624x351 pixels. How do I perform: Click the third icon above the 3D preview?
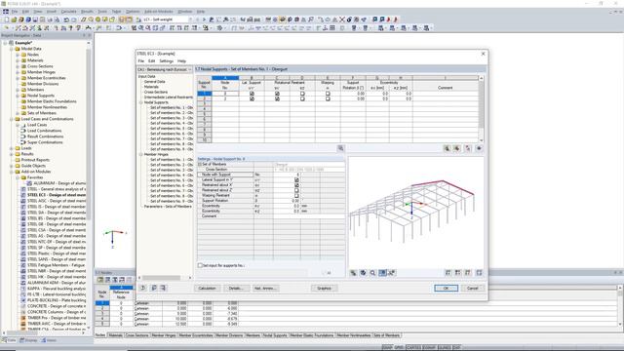tap(468, 148)
